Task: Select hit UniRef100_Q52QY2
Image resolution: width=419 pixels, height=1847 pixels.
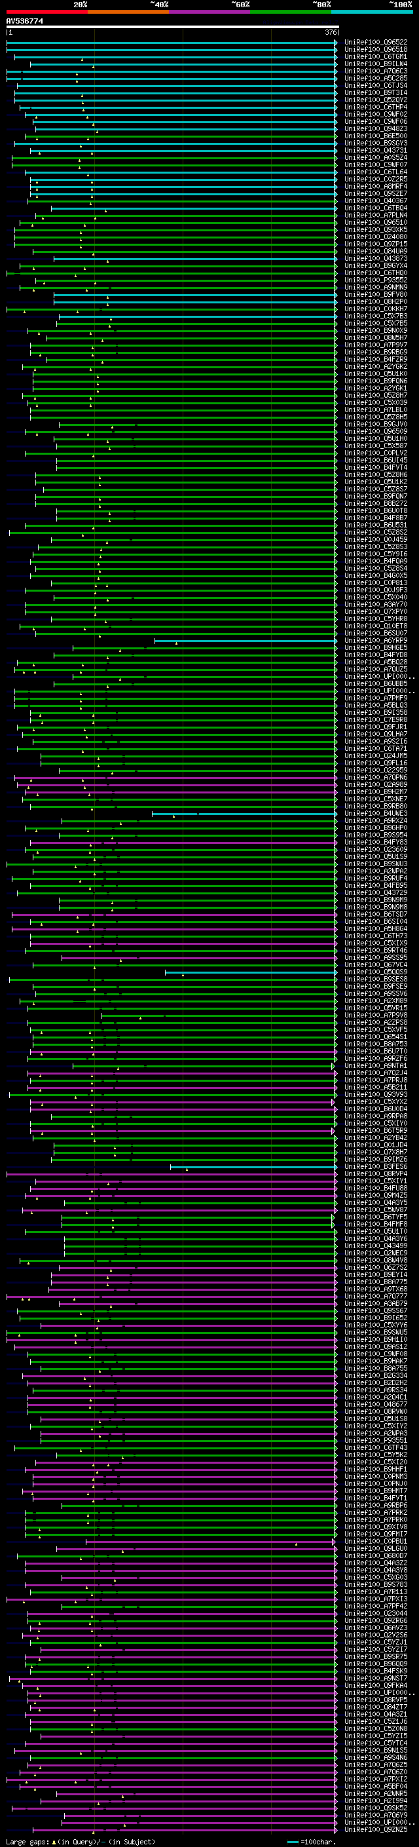Action: point(376,100)
